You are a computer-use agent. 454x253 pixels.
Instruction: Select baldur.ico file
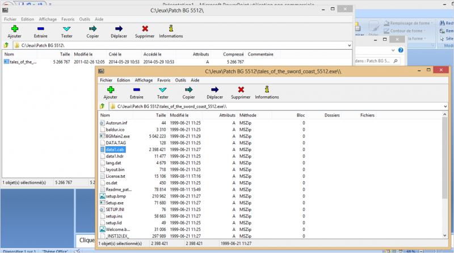(115, 130)
